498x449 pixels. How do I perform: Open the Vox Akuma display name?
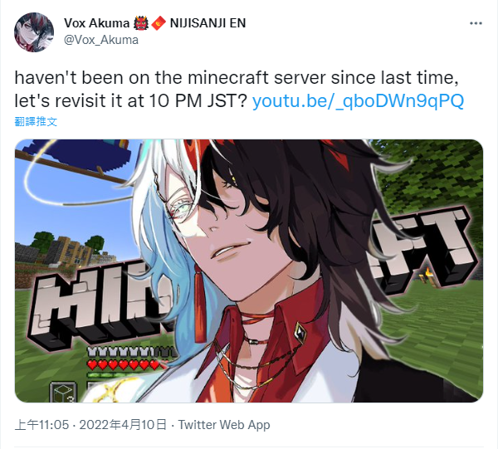pos(96,23)
